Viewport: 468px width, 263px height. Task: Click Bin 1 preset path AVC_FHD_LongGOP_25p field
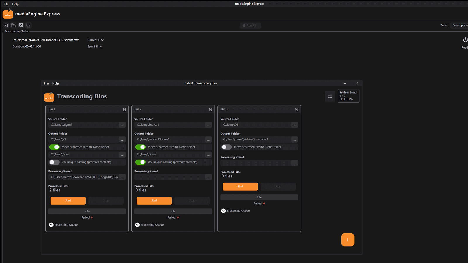pos(84,177)
